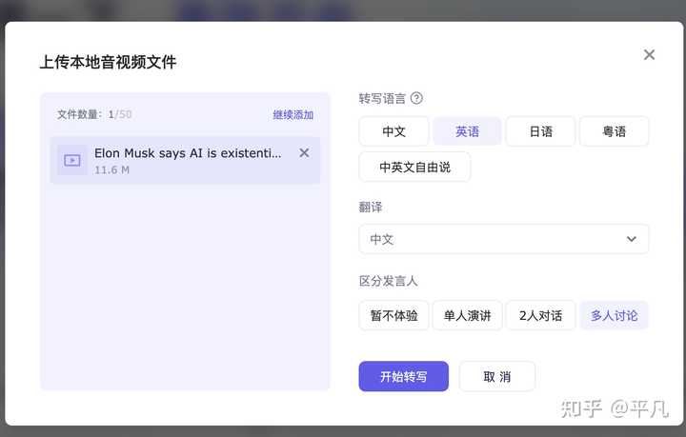
Task: Pick 粤语 transcription language option
Action: 614,131
